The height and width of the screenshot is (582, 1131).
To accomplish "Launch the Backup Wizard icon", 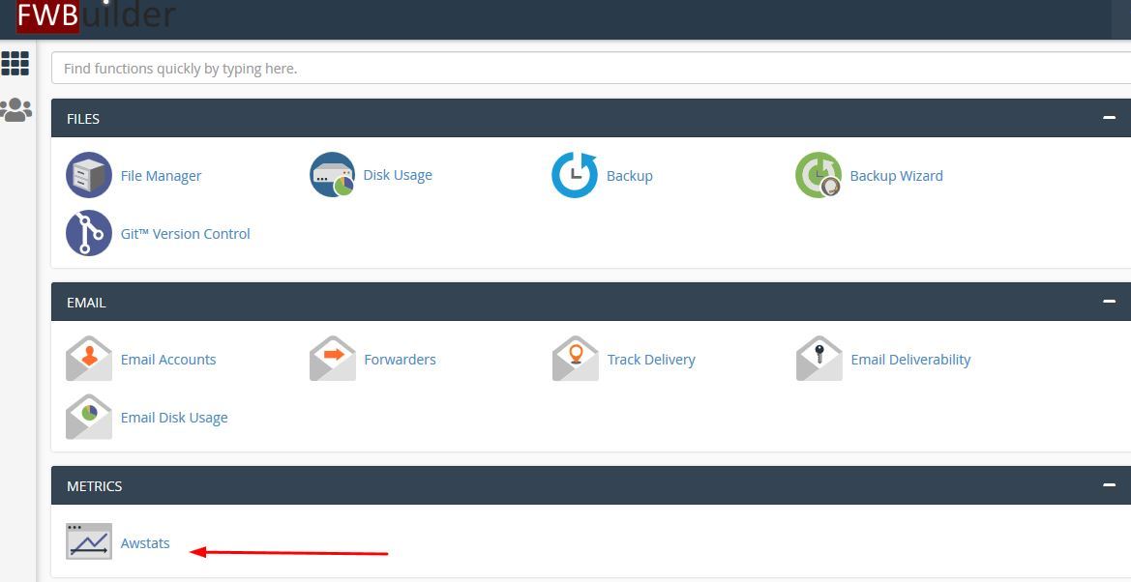I will pyautogui.click(x=818, y=176).
